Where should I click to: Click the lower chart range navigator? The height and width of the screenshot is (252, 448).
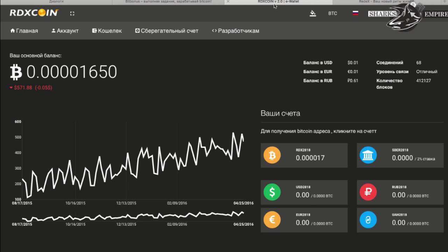click(133, 216)
